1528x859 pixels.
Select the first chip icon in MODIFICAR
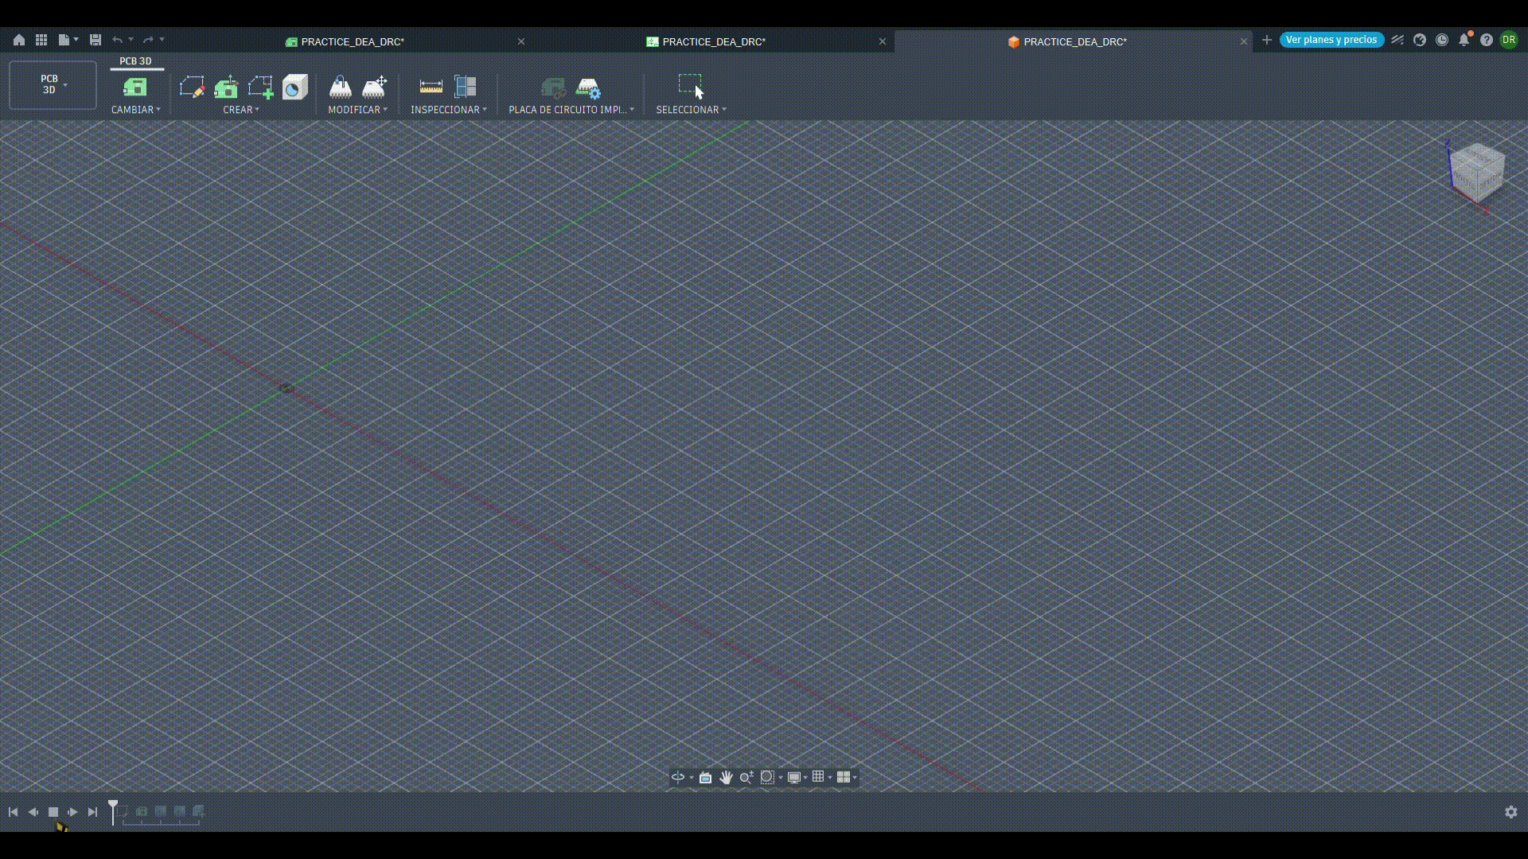point(341,87)
